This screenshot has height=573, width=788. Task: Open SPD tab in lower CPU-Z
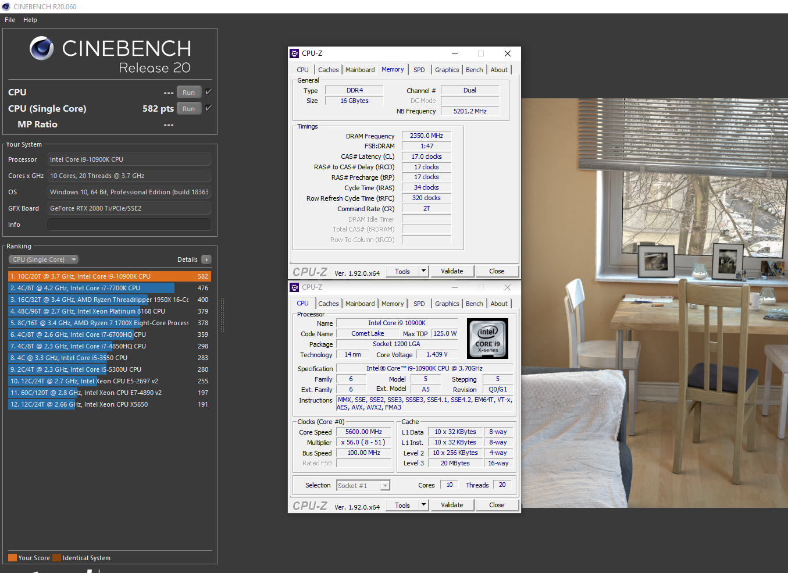pyautogui.click(x=419, y=304)
